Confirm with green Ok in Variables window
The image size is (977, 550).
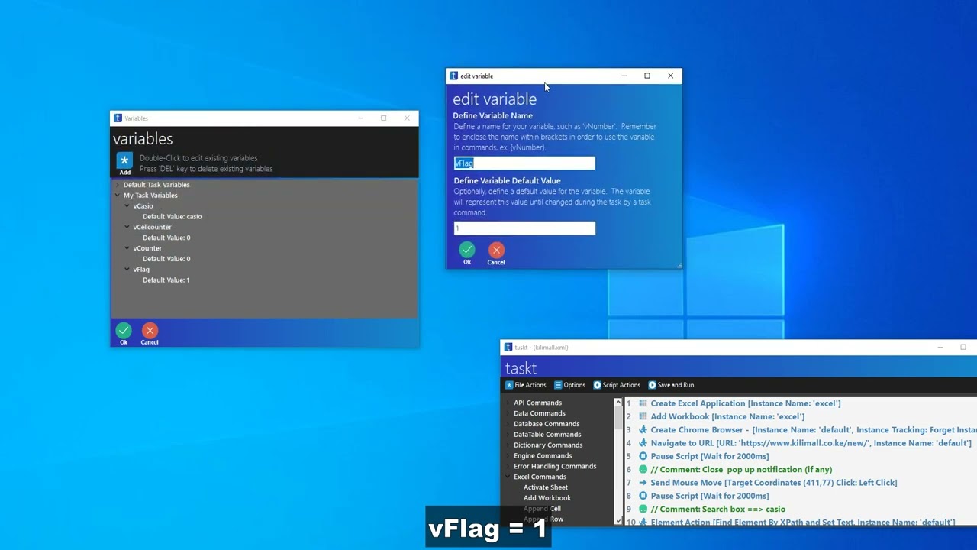pos(124,333)
